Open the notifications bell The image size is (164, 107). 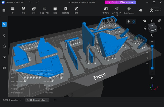[x=141, y=10]
